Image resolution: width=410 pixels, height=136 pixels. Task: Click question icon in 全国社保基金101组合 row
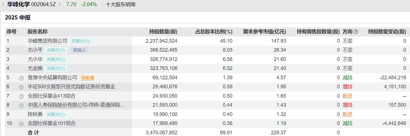[x=21, y=124]
